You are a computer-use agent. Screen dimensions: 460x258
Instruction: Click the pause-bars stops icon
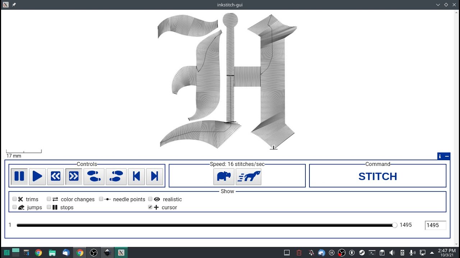pos(55,207)
